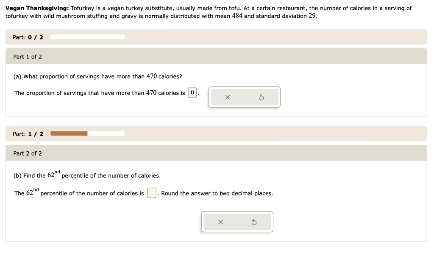The height and width of the screenshot is (253, 434).
Task: Click the mean 484 value in problem description
Action: coord(237,16)
